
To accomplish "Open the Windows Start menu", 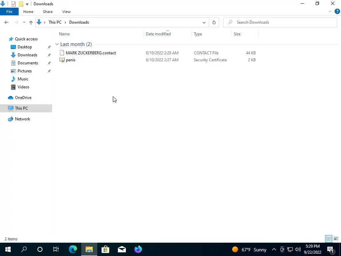I will click(x=8, y=249).
